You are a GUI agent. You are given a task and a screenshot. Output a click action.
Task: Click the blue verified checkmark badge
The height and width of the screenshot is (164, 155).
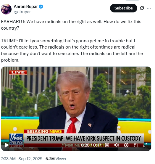(x=41, y=7)
